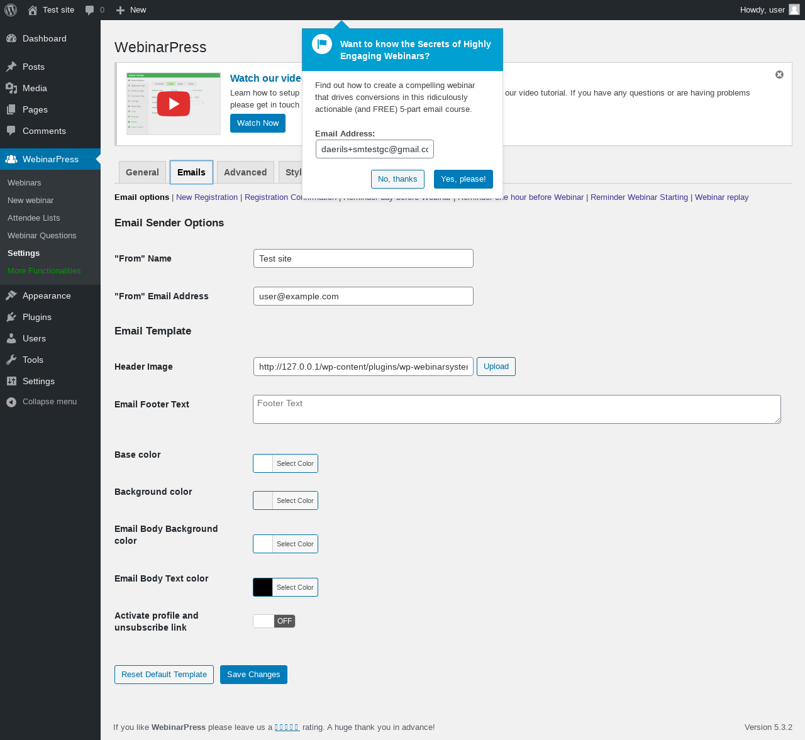Click the Appearance paintbrush icon
The width and height of the screenshot is (805, 740).
pos(11,295)
